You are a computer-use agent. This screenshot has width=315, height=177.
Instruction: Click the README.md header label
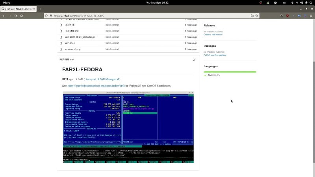tap(67, 59)
